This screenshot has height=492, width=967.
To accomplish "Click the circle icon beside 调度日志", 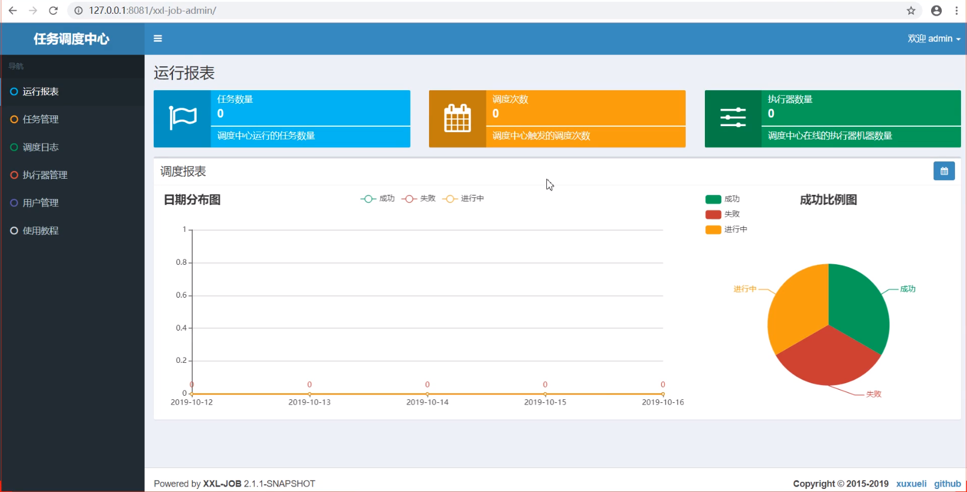I will [x=14, y=147].
